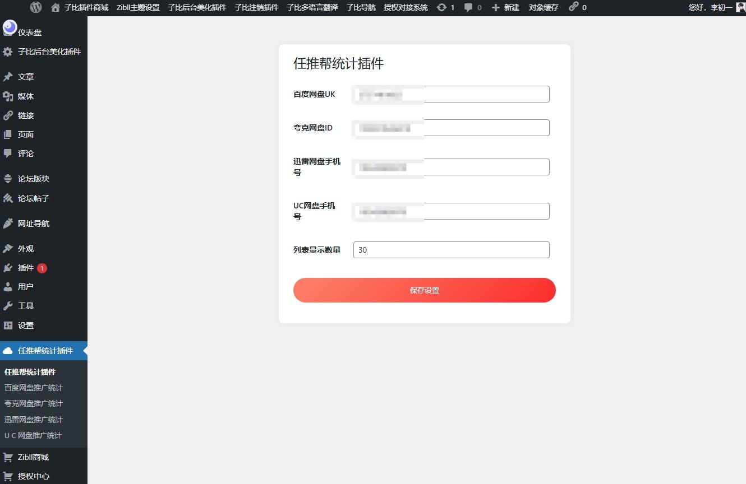Click the home icon beside 子比插件商城
The height and width of the screenshot is (484, 746).
pos(54,7)
